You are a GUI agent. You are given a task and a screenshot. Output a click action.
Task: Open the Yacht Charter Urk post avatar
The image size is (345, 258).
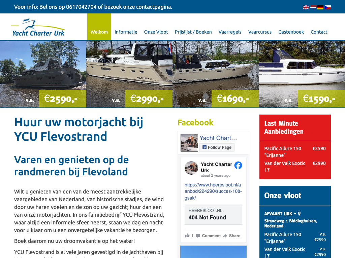191,168
